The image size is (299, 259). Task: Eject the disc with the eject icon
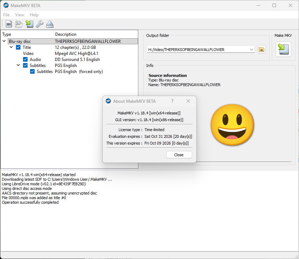point(50,24)
